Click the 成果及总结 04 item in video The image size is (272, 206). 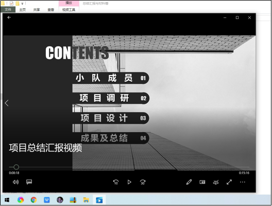111,138
